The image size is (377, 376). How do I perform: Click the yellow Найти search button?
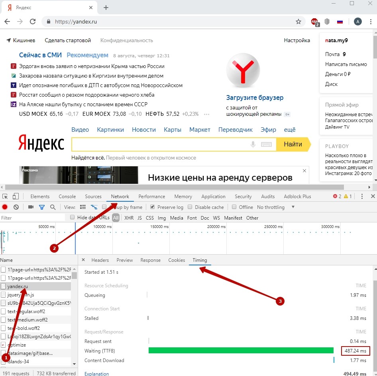point(293,144)
